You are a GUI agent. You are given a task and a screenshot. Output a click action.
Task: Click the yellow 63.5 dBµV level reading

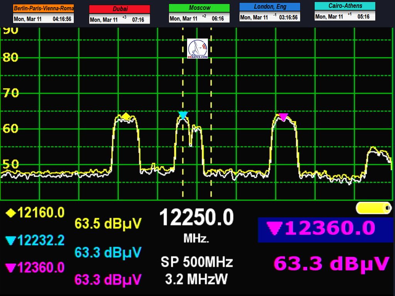(108, 223)
